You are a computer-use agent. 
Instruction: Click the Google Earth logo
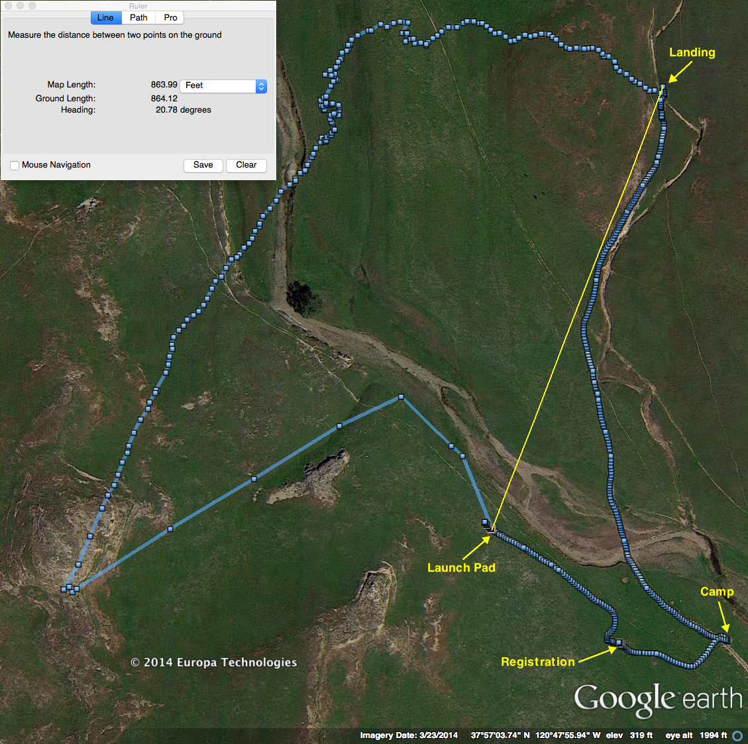pyautogui.click(x=657, y=700)
